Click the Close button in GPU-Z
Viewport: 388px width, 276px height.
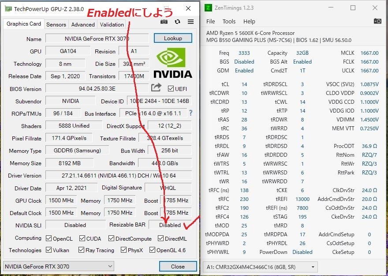[x=178, y=266]
